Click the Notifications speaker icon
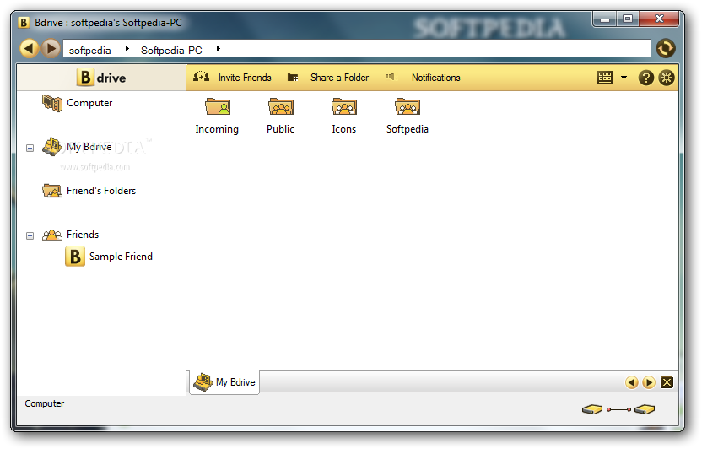702x449 pixels. (391, 77)
